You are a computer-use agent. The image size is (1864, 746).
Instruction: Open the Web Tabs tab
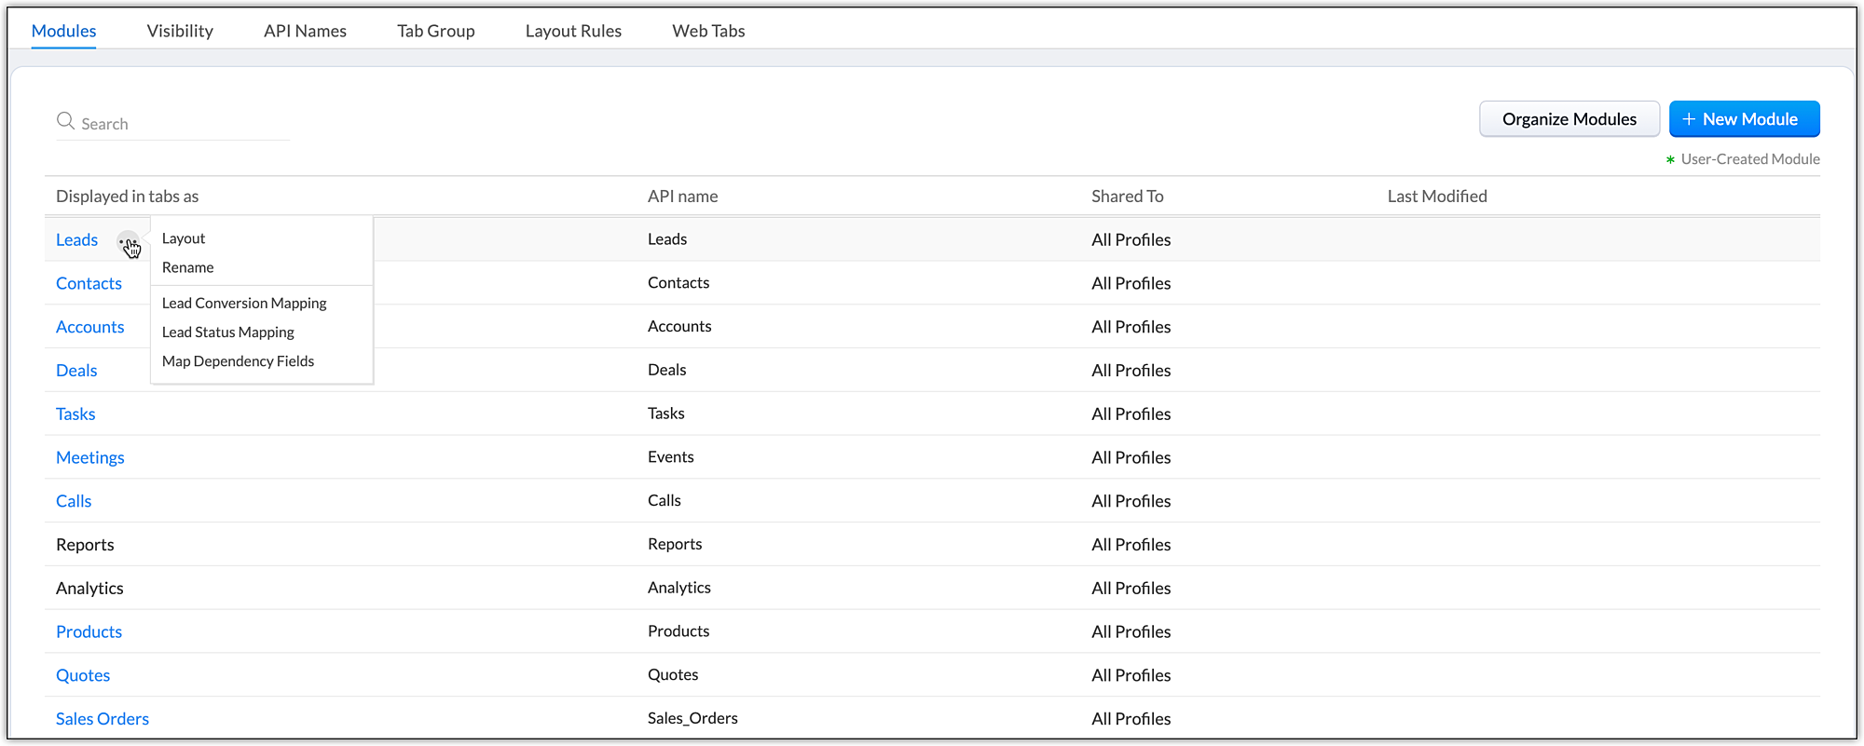[x=708, y=31]
